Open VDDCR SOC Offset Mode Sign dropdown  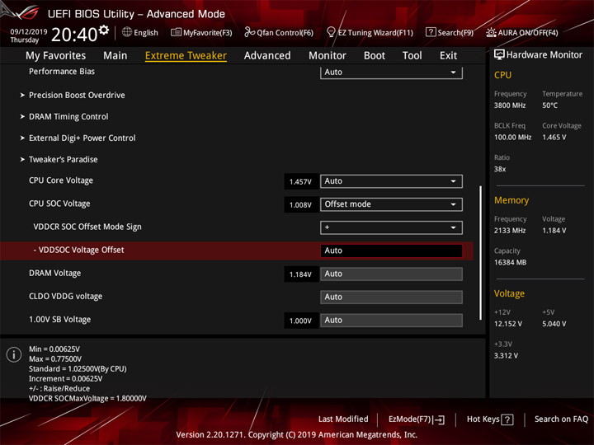[391, 227]
